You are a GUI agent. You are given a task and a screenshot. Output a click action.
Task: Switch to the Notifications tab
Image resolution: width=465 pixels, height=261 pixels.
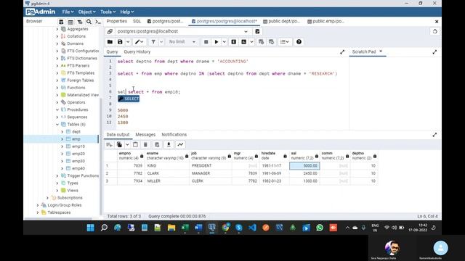coord(174,135)
